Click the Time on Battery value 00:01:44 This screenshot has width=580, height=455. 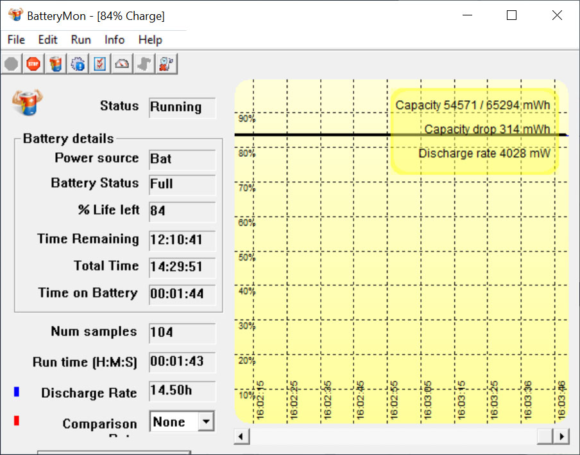[x=182, y=294]
